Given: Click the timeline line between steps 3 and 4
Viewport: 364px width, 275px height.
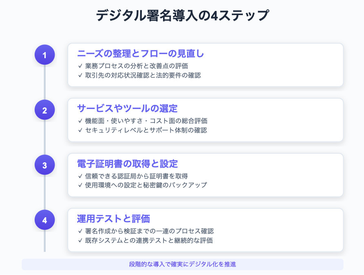Looking at the screenshot, I should (44, 193).
